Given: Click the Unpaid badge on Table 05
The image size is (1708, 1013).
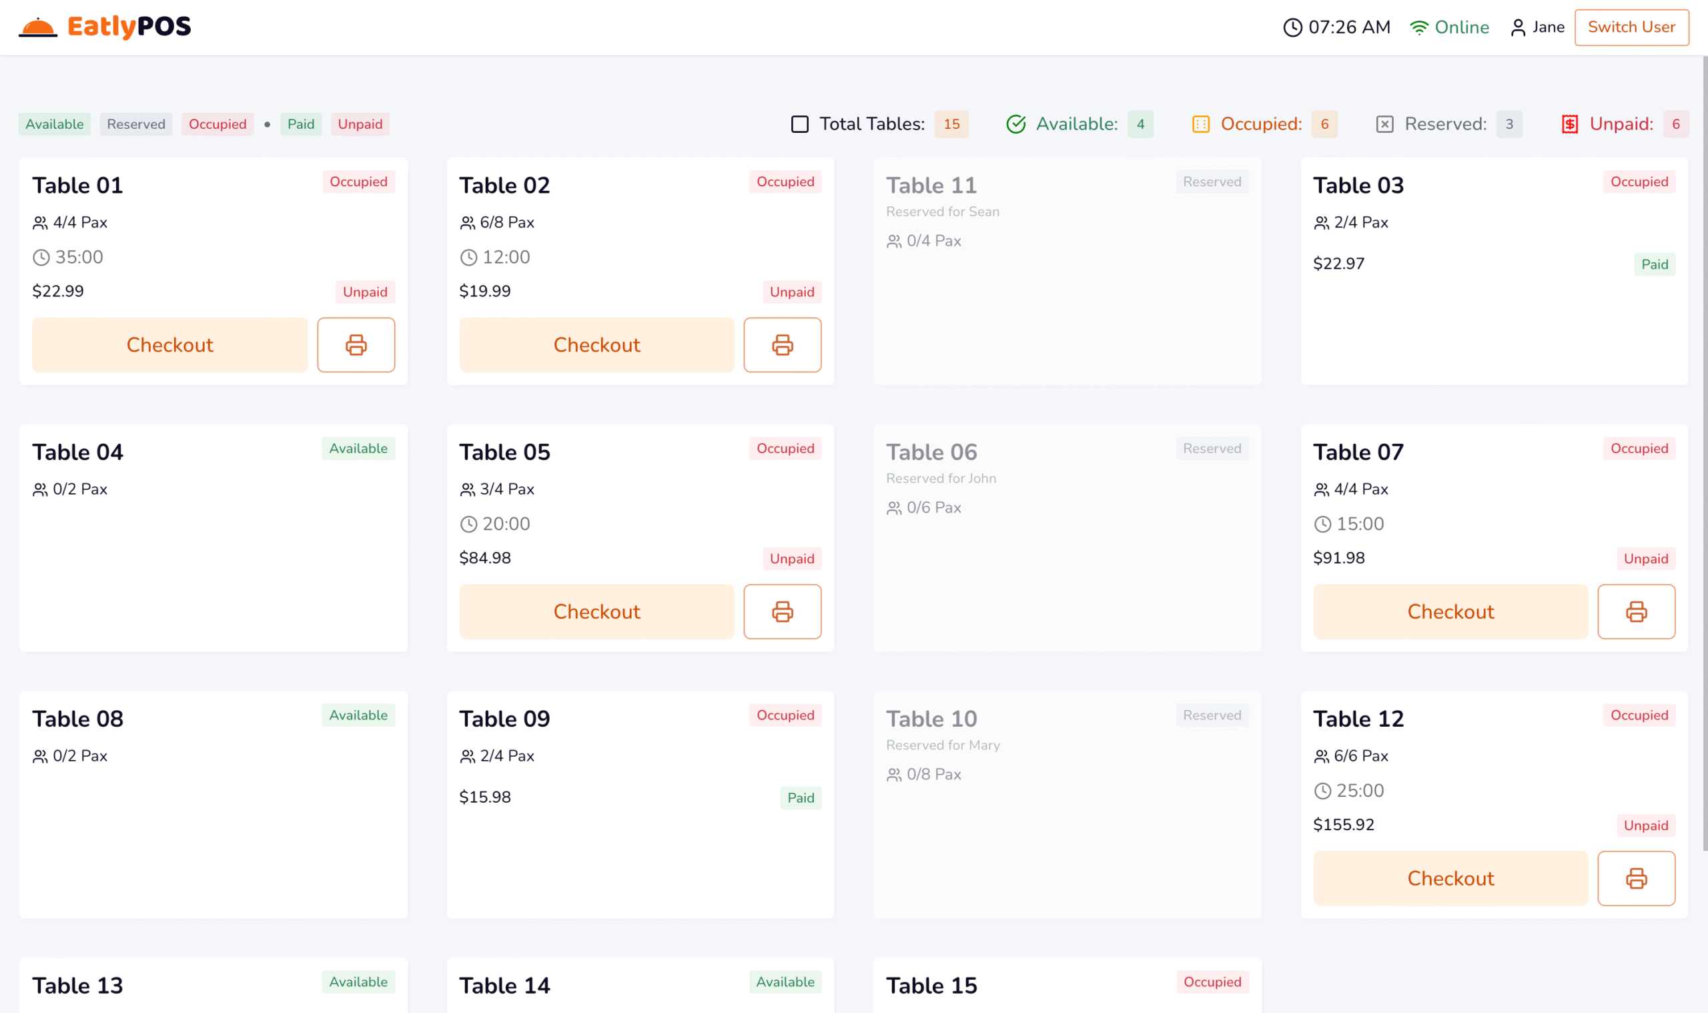Looking at the screenshot, I should pos(791,559).
